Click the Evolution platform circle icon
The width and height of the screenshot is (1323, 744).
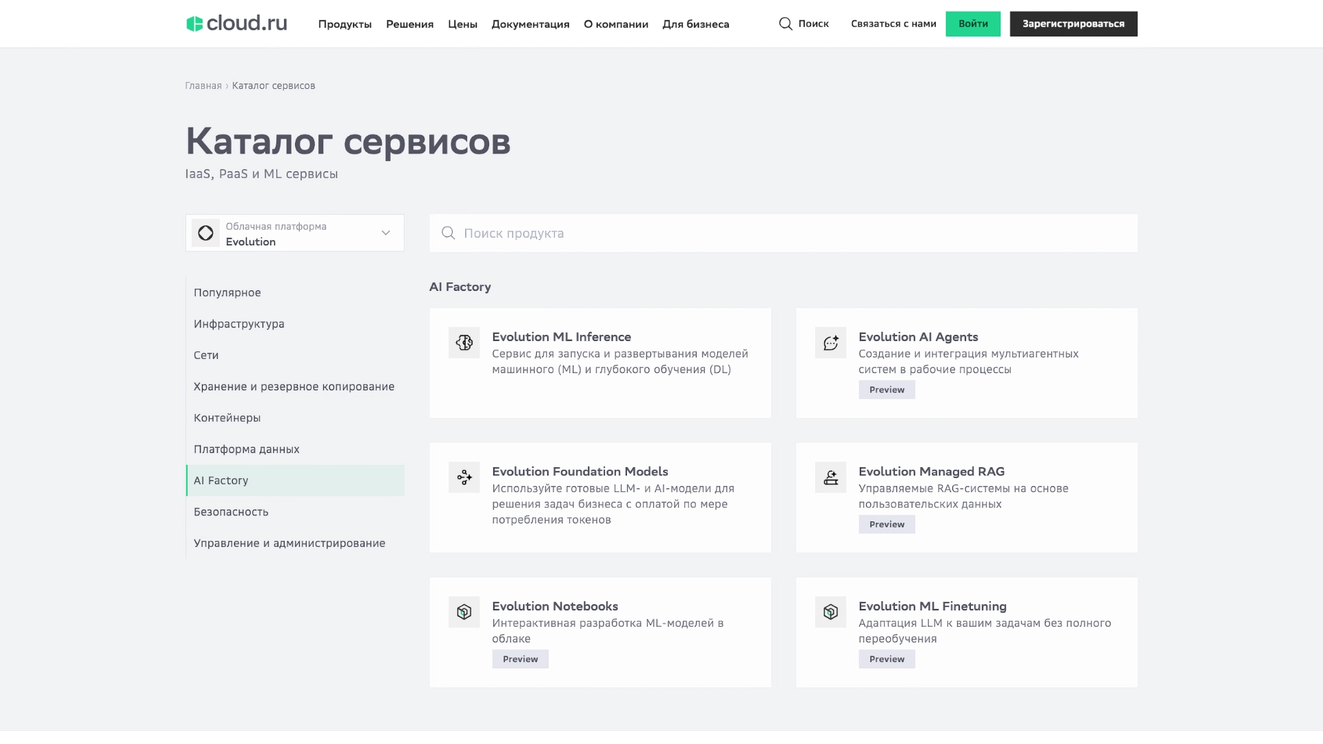(205, 234)
